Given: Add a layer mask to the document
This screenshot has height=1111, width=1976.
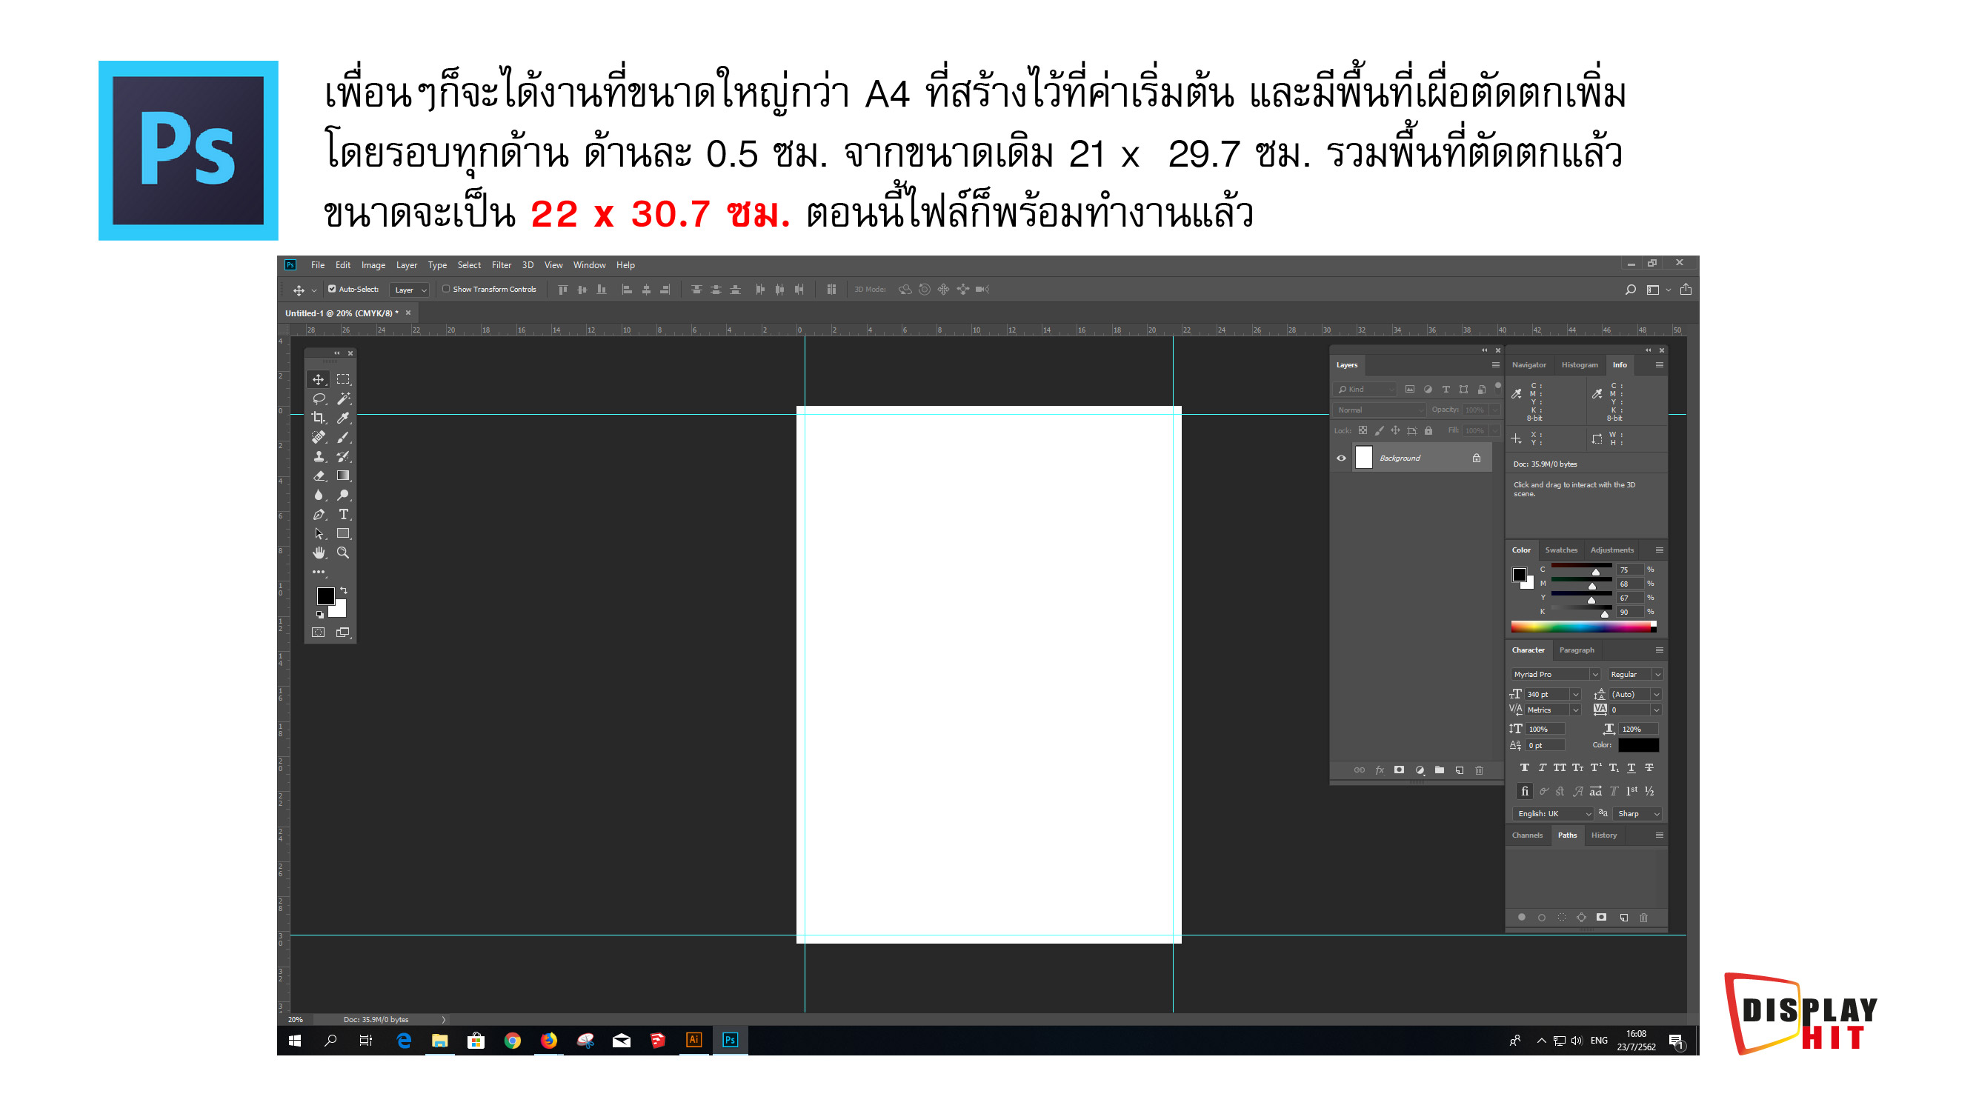Looking at the screenshot, I should 1399,770.
